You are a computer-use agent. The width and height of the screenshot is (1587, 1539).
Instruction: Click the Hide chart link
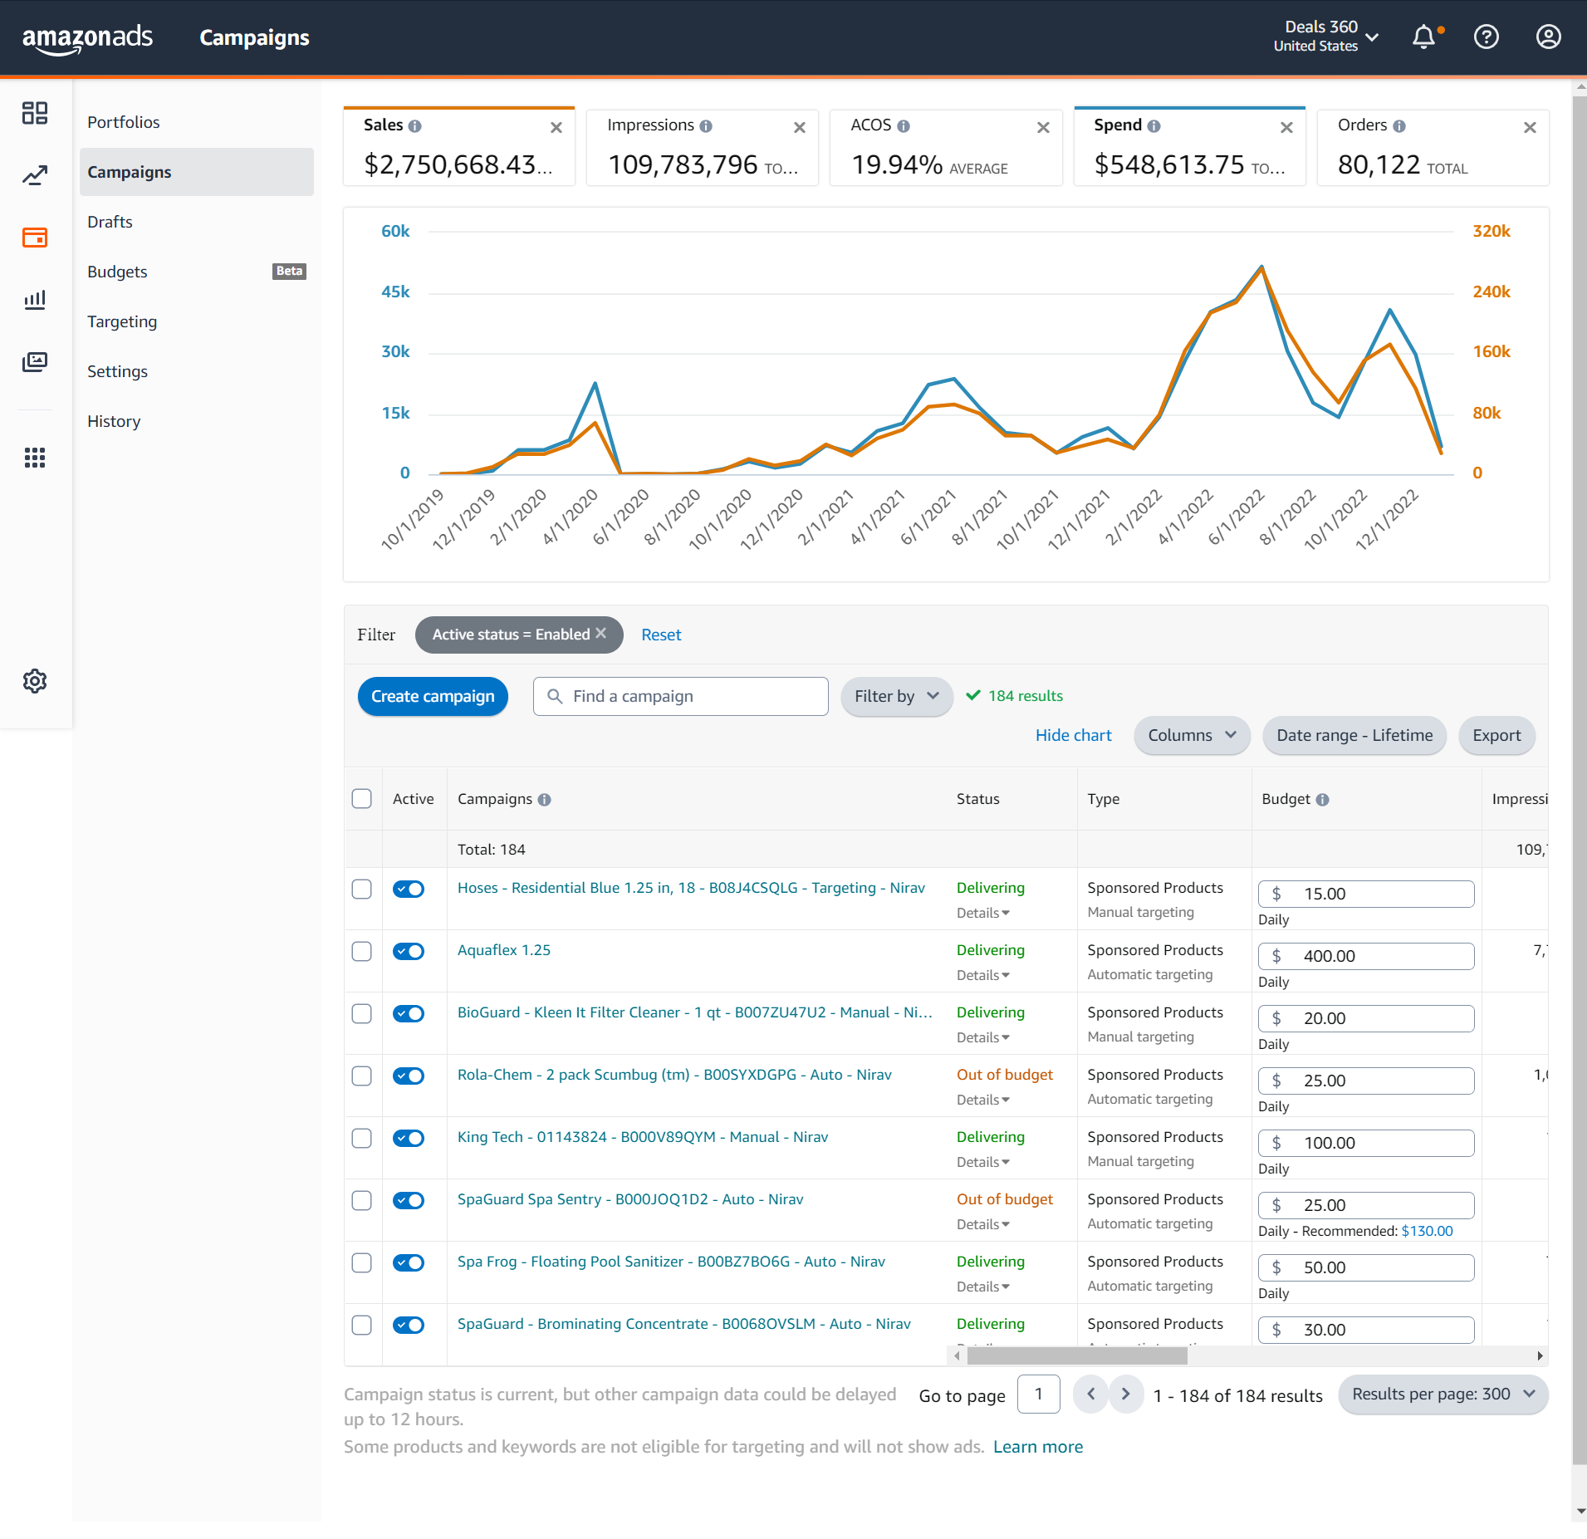tap(1073, 735)
